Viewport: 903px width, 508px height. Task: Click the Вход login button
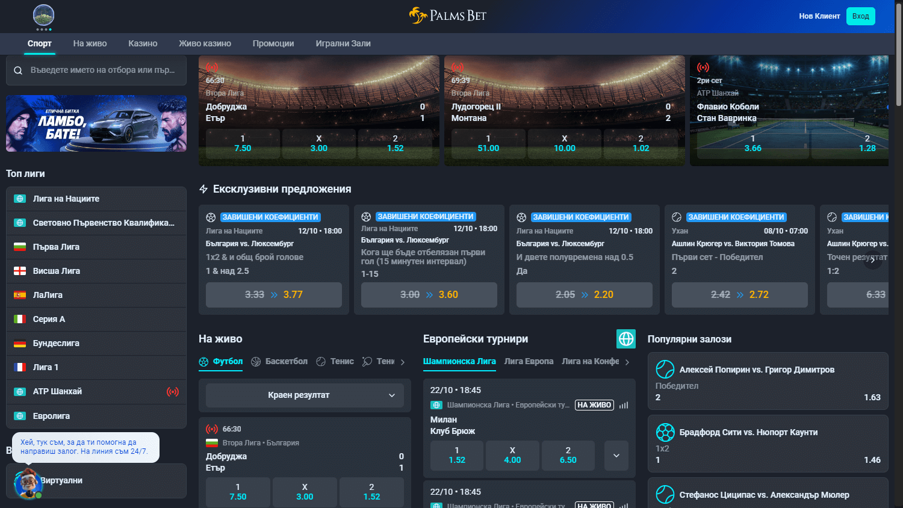click(x=861, y=16)
